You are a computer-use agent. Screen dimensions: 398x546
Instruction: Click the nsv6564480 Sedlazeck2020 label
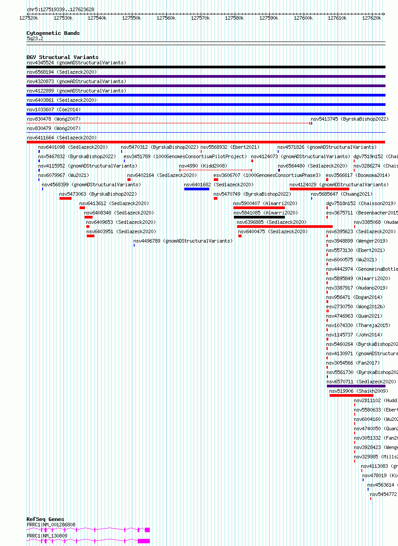click(x=313, y=166)
